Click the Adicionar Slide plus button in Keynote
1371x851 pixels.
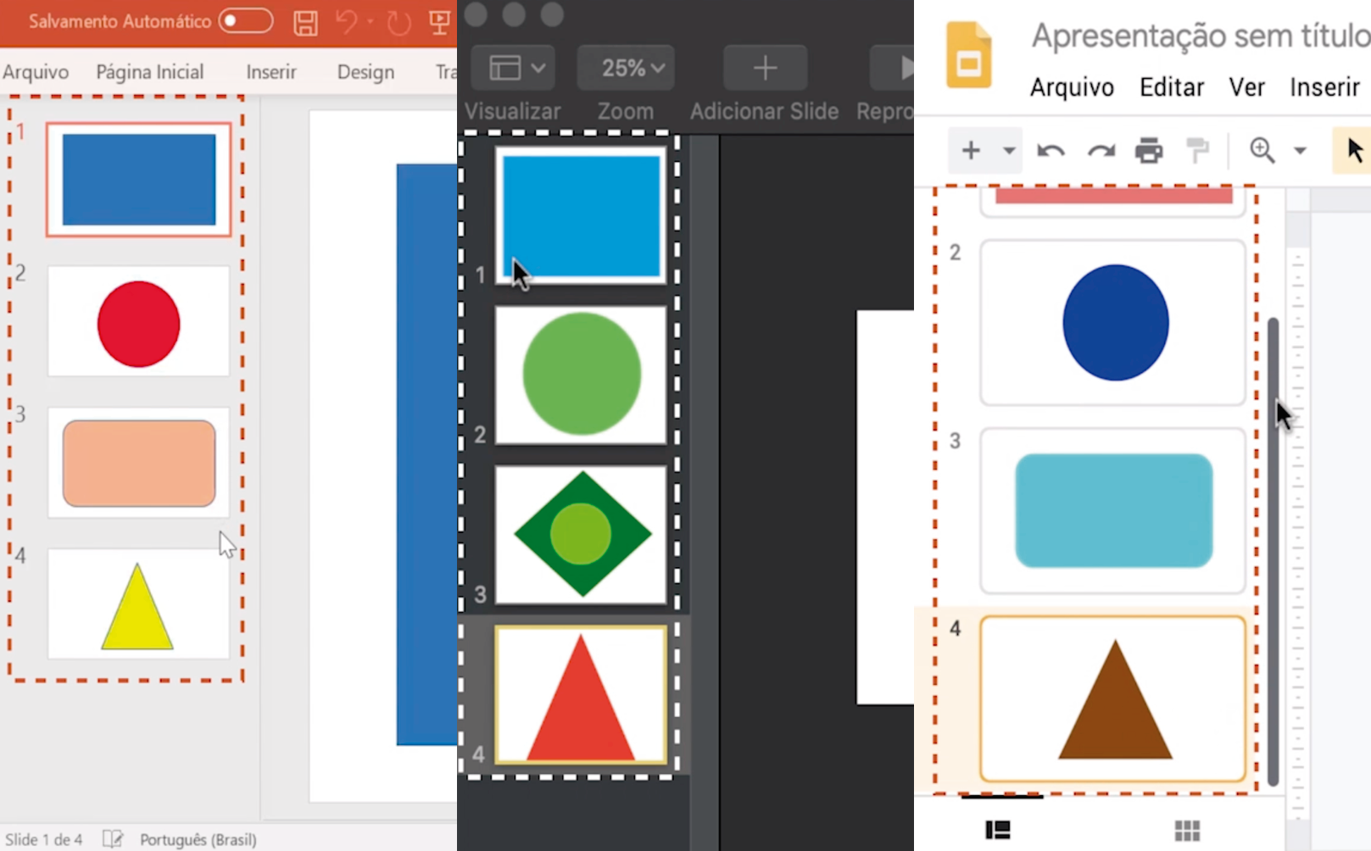pos(765,68)
